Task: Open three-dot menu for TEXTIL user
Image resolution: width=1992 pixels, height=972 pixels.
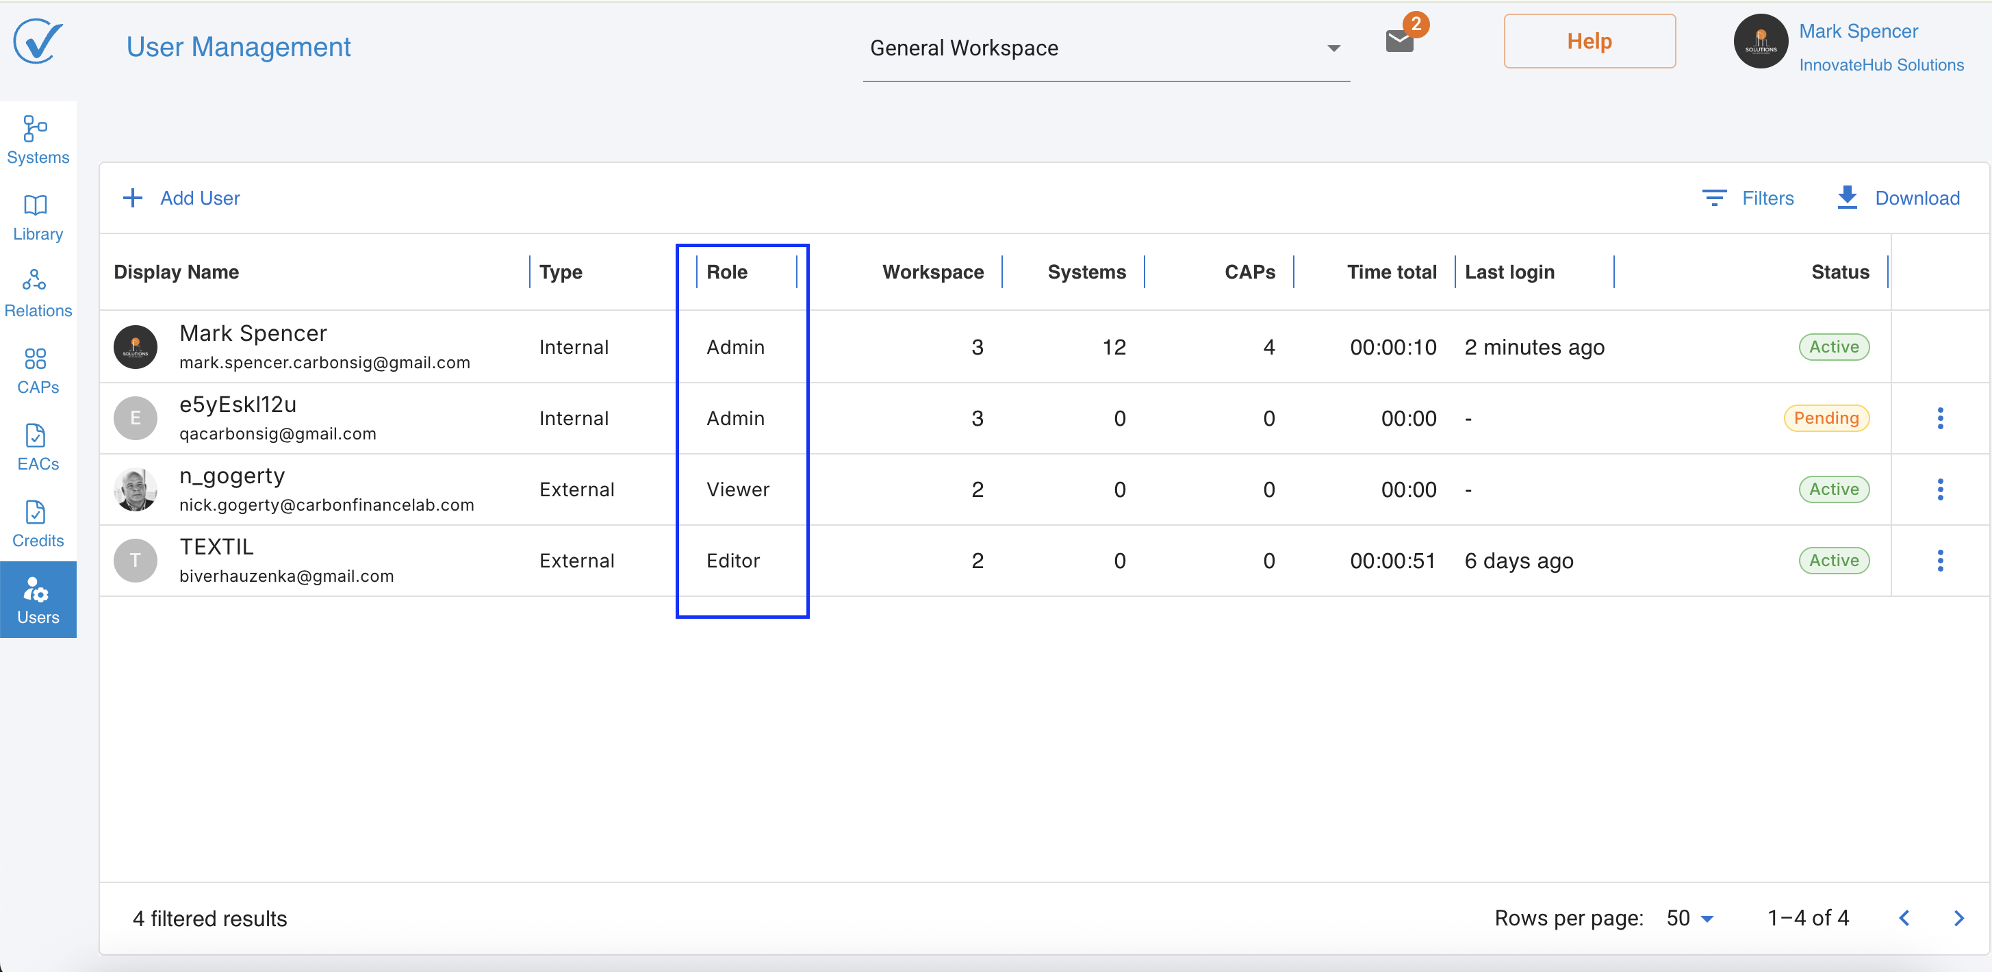Action: 1939,561
